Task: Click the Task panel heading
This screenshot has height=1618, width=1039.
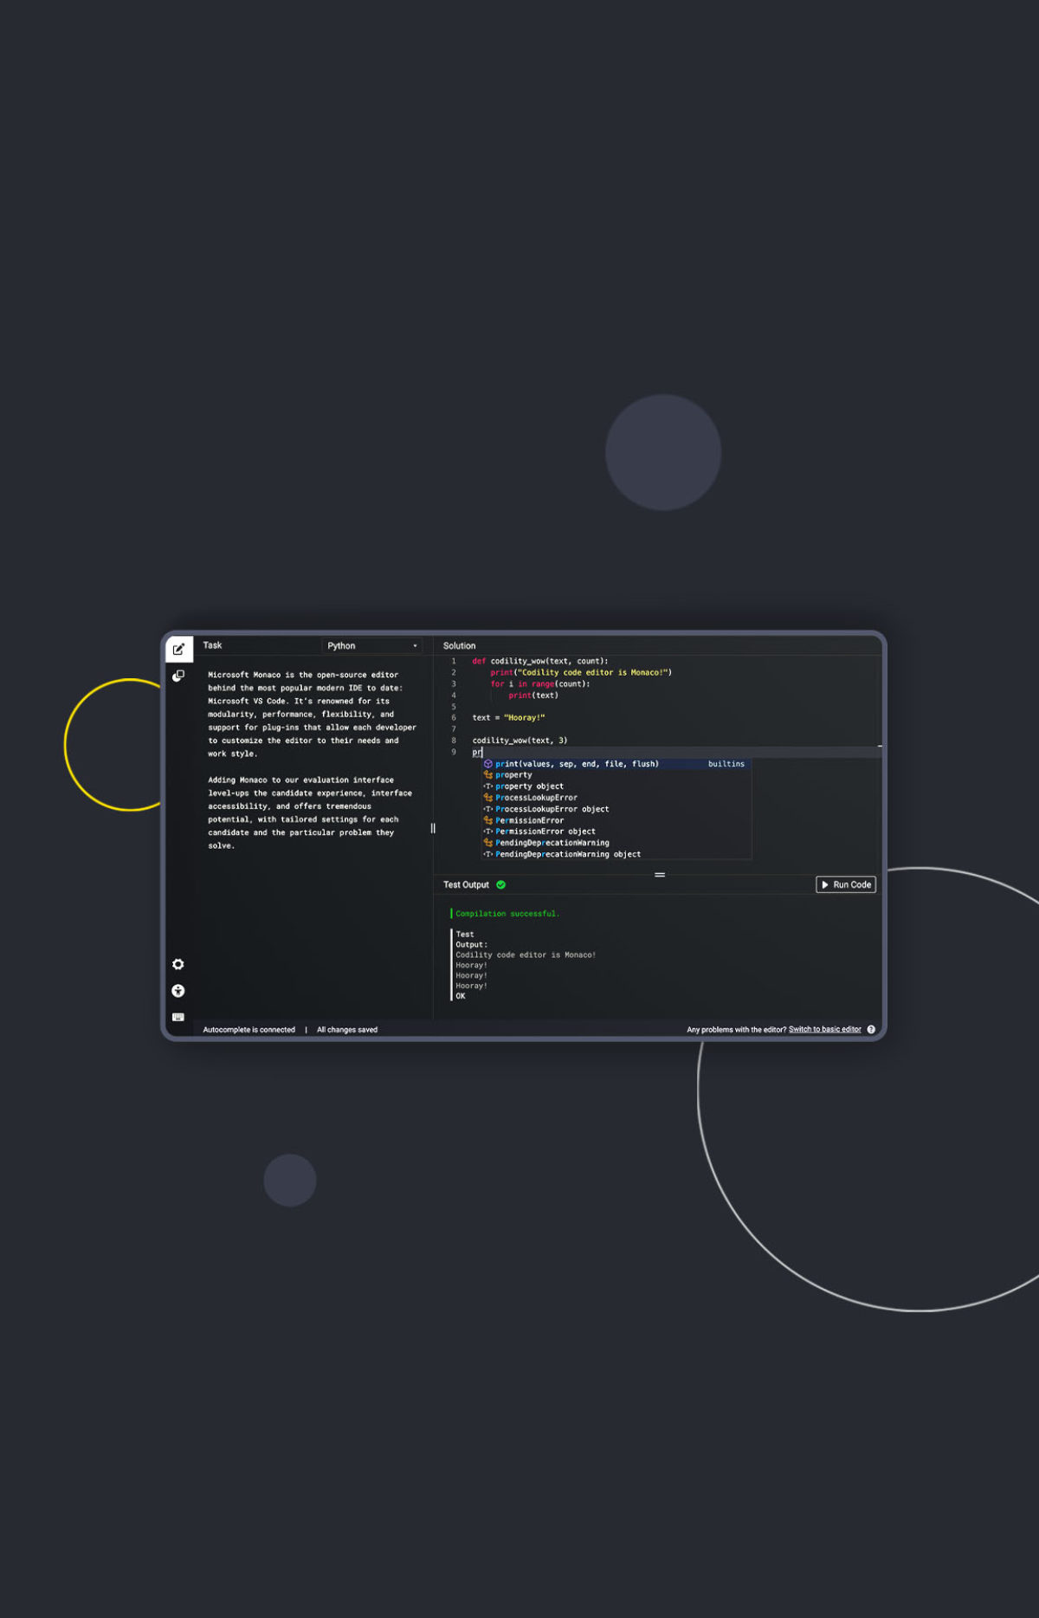Action: point(212,645)
